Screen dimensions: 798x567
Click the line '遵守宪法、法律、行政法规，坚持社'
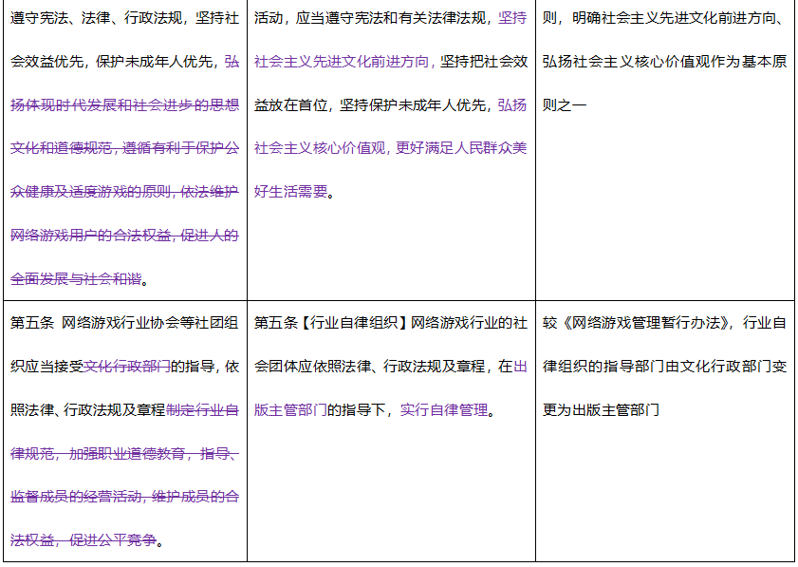[124, 18]
